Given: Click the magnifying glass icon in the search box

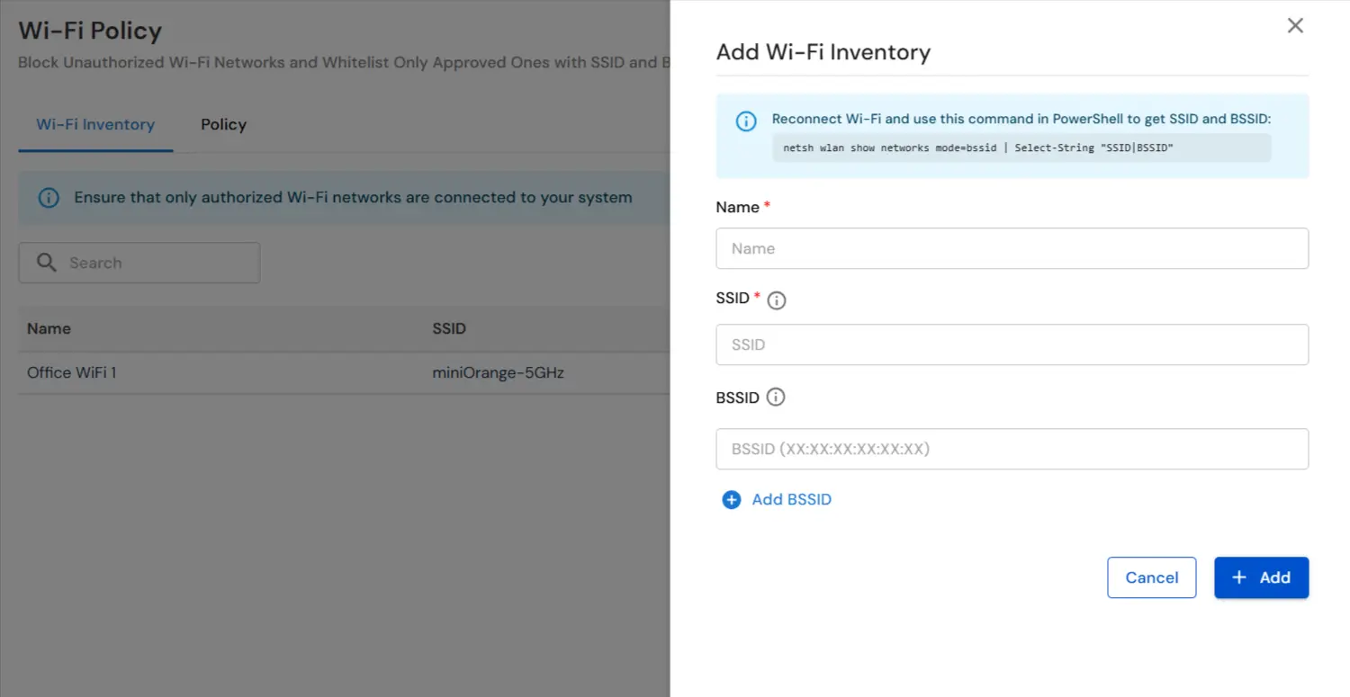Looking at the screenshot, I should point(47,263).
